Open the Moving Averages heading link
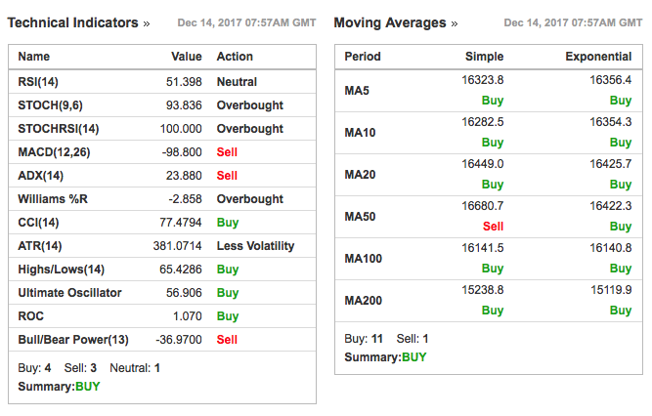The height and width of the screenshot is (416, 652). 389,22
